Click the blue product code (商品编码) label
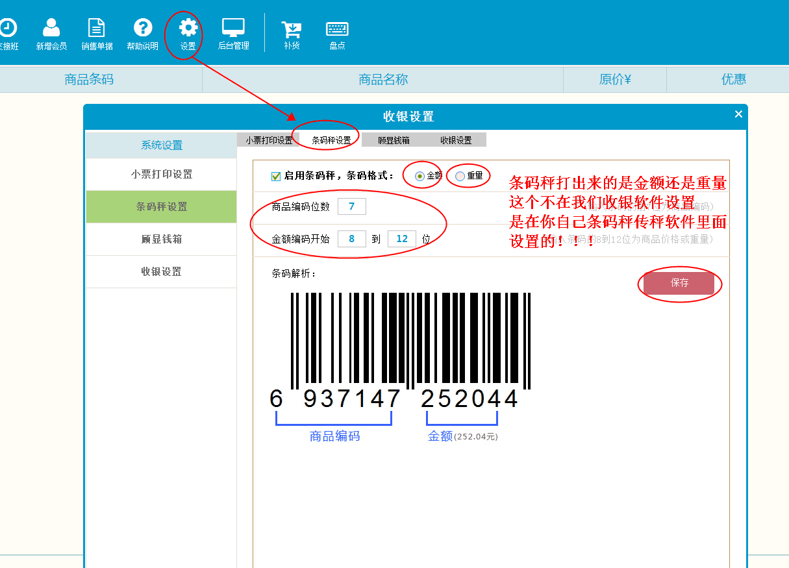789x568 pixels. coord(334,436)
